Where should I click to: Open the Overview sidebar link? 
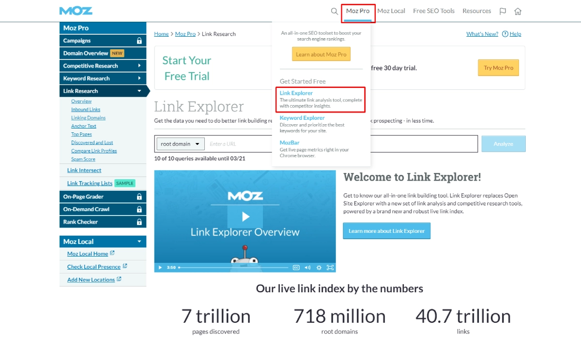(81, 101)
